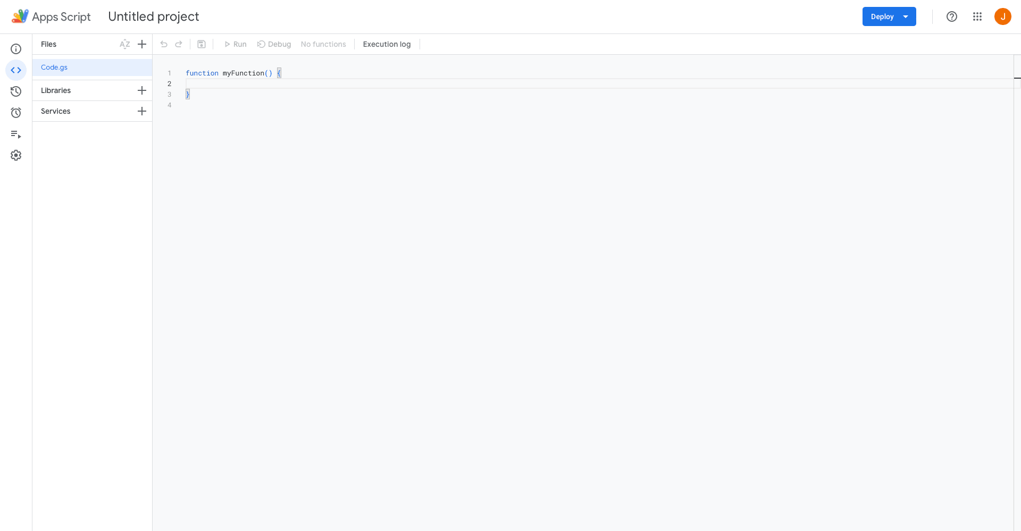The height and width of the screenshot is (531, 1021).
Task: Click the editor vertical scrollbar track
Action: [1017, 292]
